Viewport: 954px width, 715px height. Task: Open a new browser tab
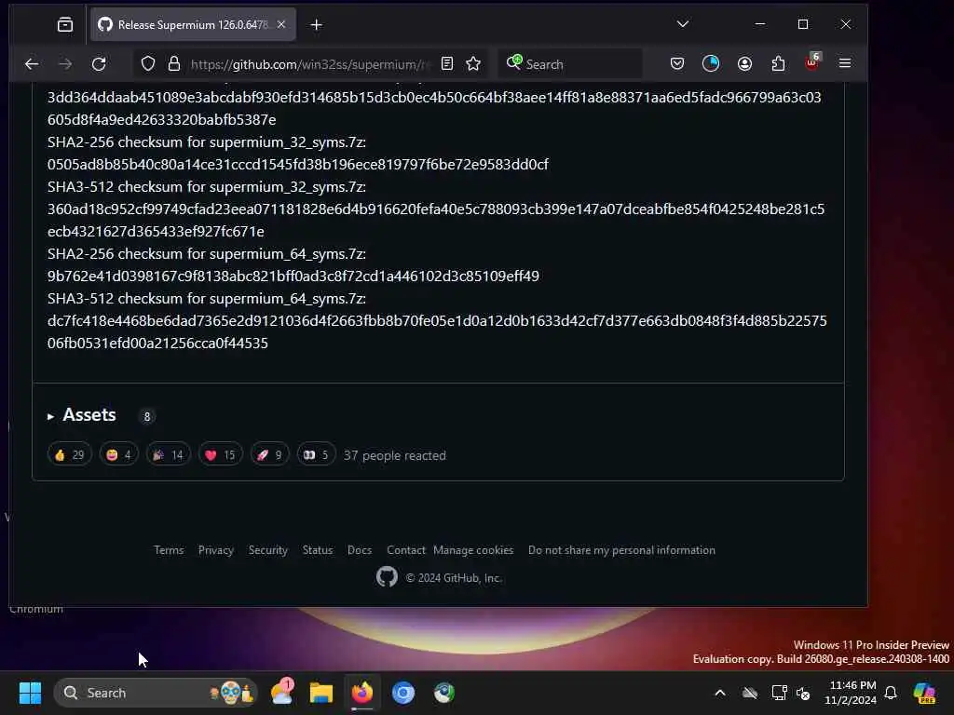[317, 25]
